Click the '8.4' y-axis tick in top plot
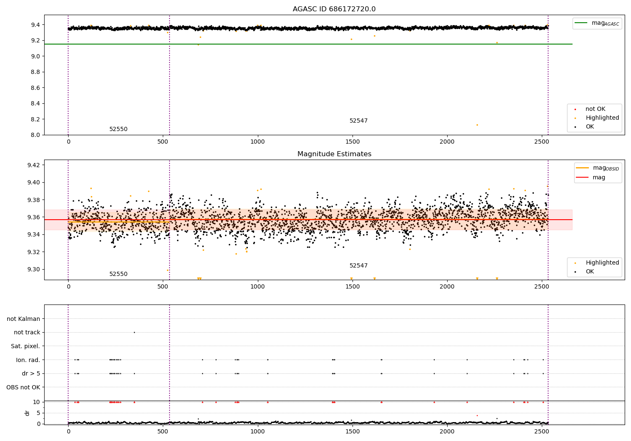 coord(35,104)
